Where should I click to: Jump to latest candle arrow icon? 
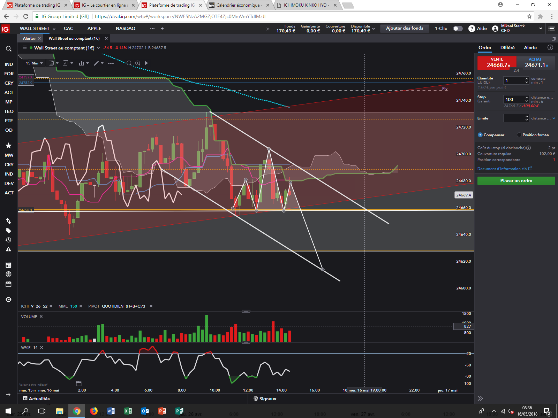[146, 63]
